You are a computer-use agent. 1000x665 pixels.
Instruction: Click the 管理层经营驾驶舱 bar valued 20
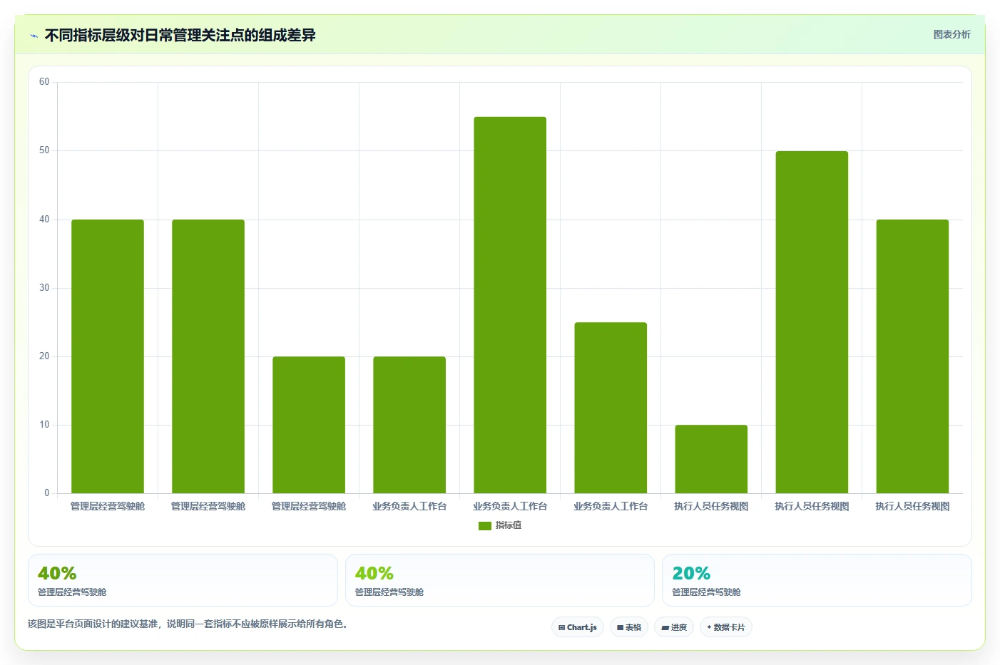[309, 425]
